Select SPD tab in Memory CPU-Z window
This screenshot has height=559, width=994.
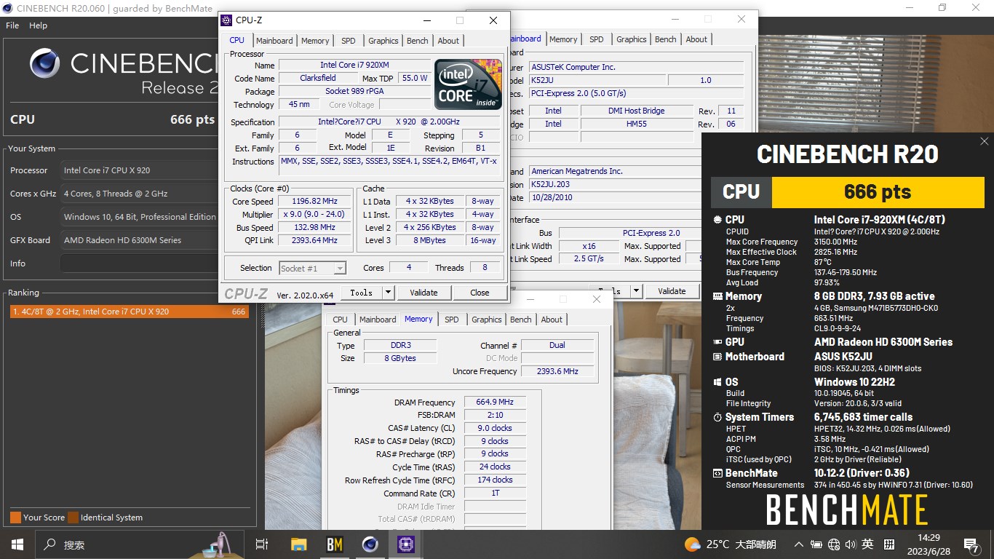452,320
